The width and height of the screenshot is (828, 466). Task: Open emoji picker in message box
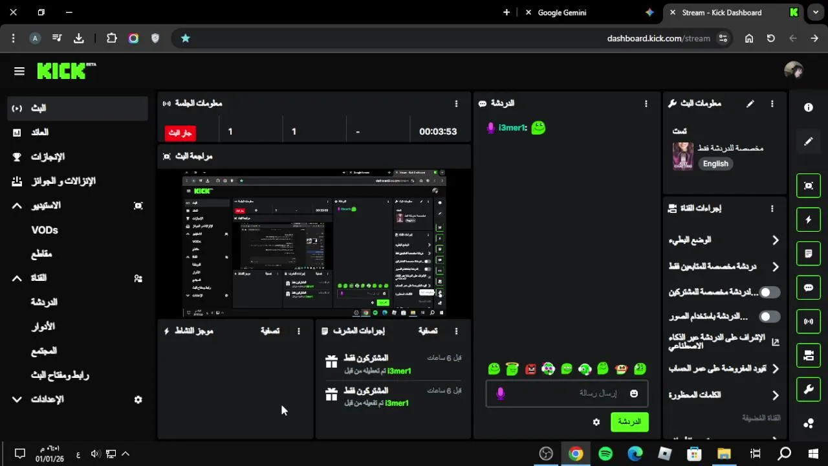click(x=634, y=394)
